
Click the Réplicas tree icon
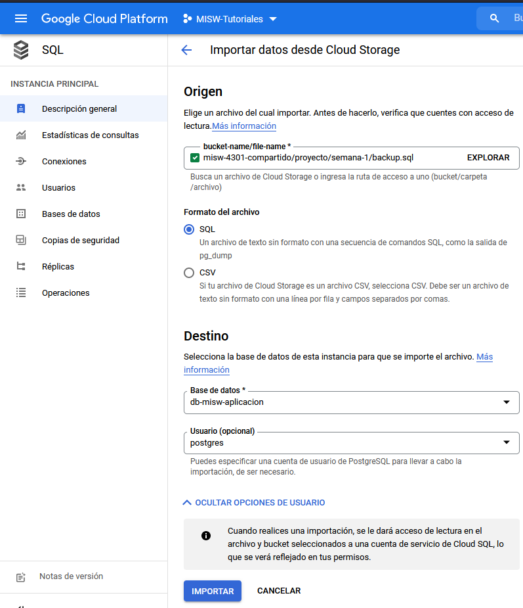tap(21, 267)
